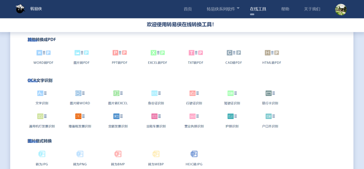The width and height of the screenshot is (364, 169).
Task: Open the EXCEL转PDF converter icon
Action: [158, 53]
